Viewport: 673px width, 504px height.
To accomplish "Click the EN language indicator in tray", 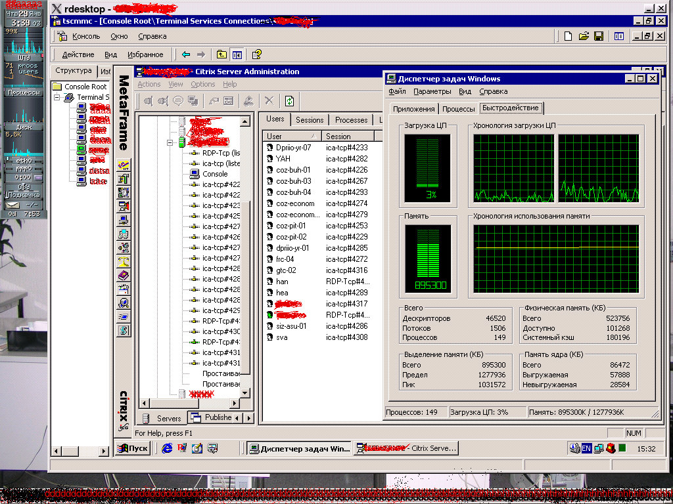I will point(587,448).
